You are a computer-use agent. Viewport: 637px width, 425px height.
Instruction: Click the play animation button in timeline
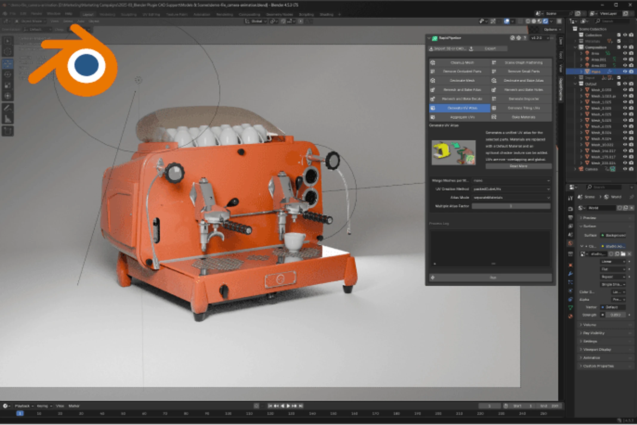288,406
